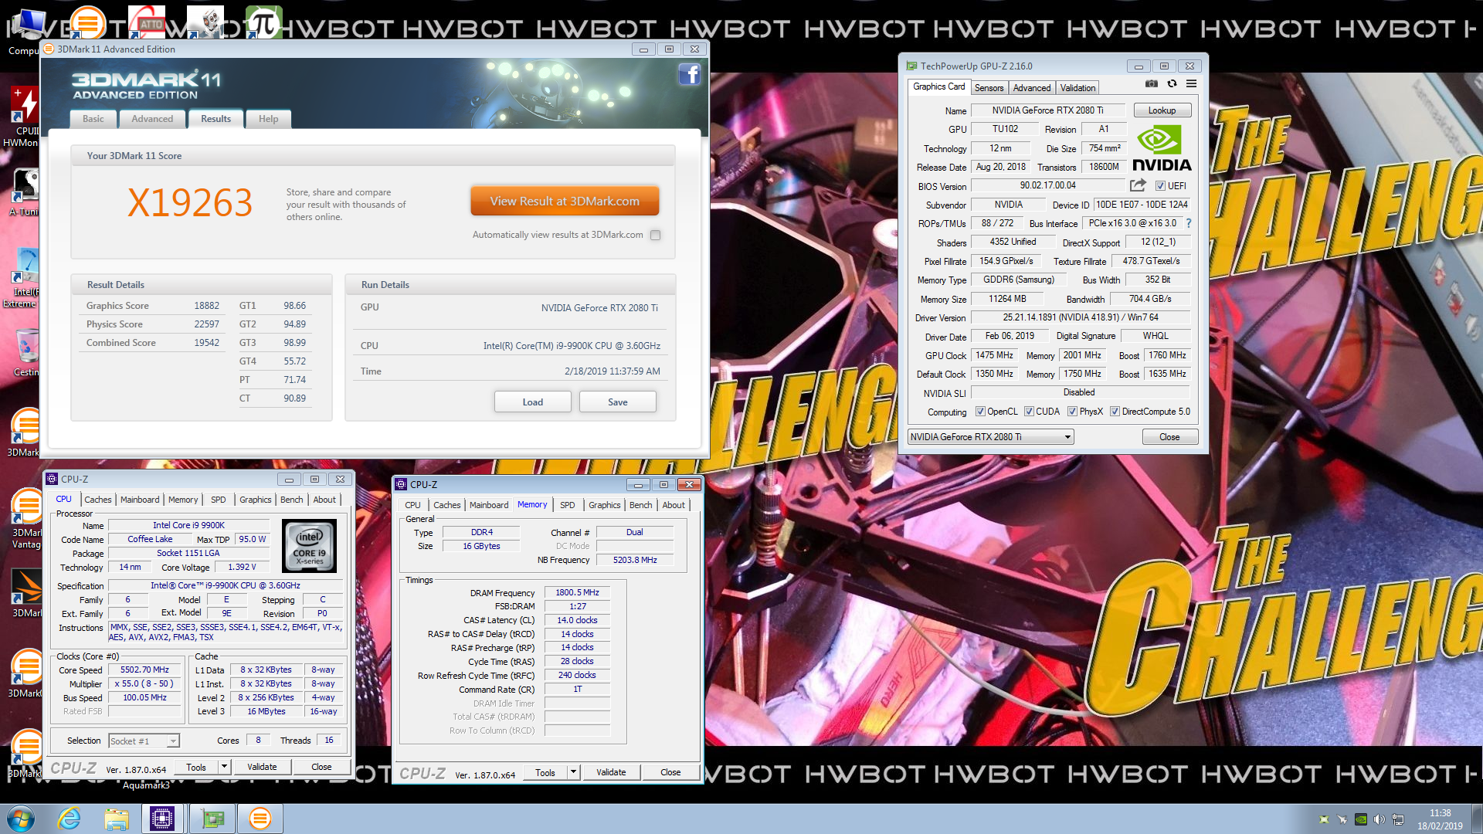Viewport: 1483px width, 834px height.
Task: Click the volume speaker tray icon
Action: 1379,819
